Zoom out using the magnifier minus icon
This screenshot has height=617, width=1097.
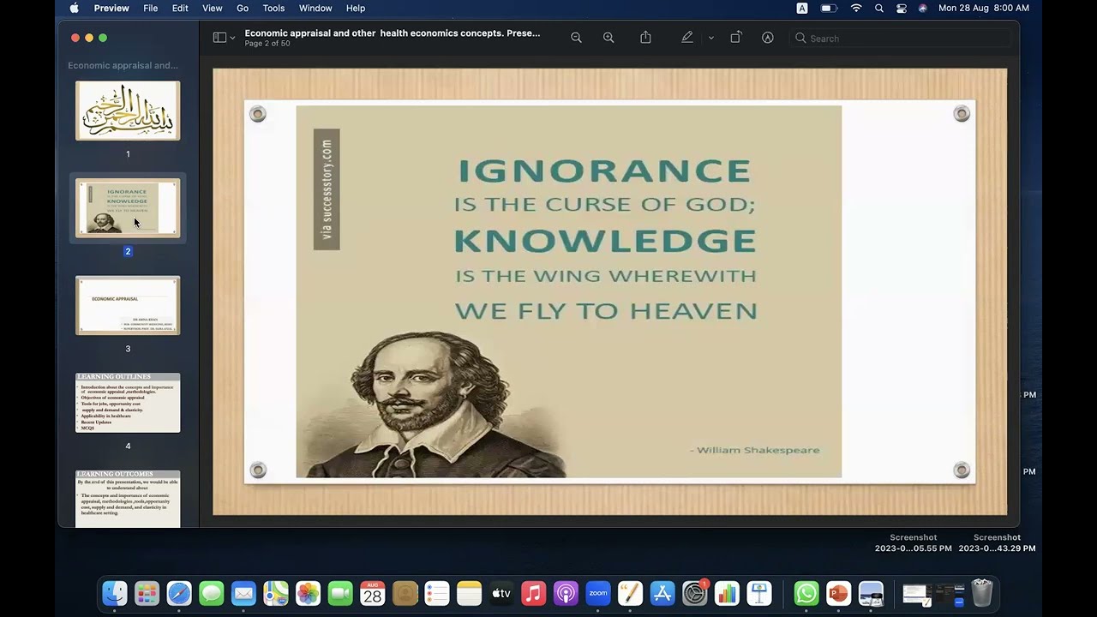(576, 38)
